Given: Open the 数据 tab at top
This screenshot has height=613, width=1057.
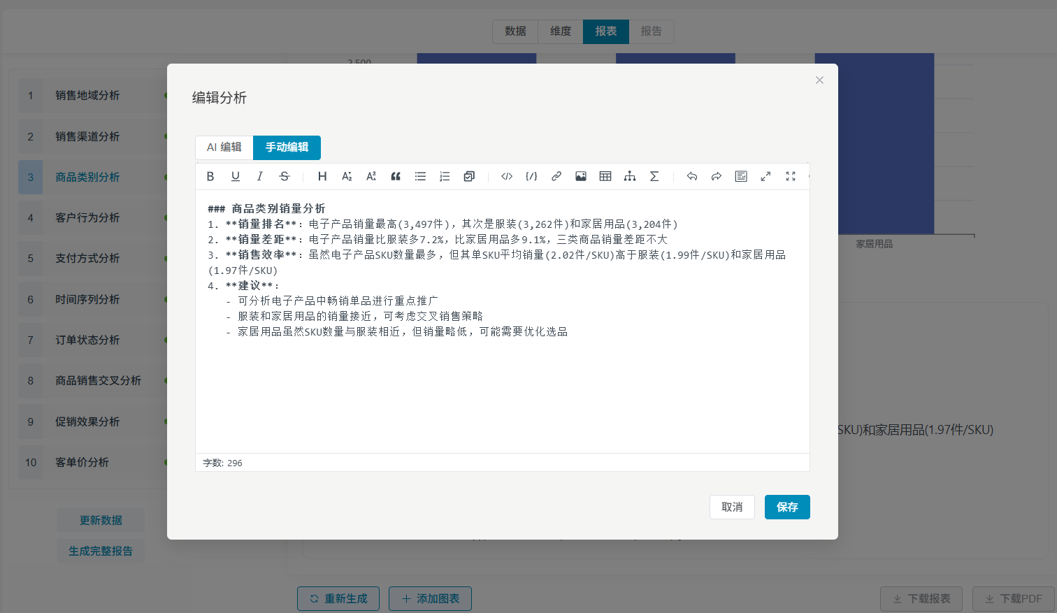Looking at the screenshot, I should click(x=515, y=31).
